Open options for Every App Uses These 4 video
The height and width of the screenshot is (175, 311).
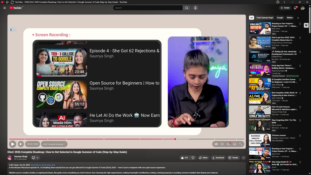[300, 66]
